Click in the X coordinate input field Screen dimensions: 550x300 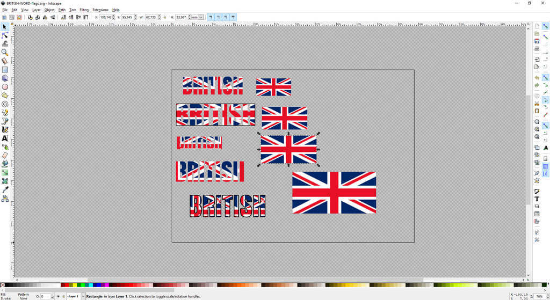(x=105, y=17)
